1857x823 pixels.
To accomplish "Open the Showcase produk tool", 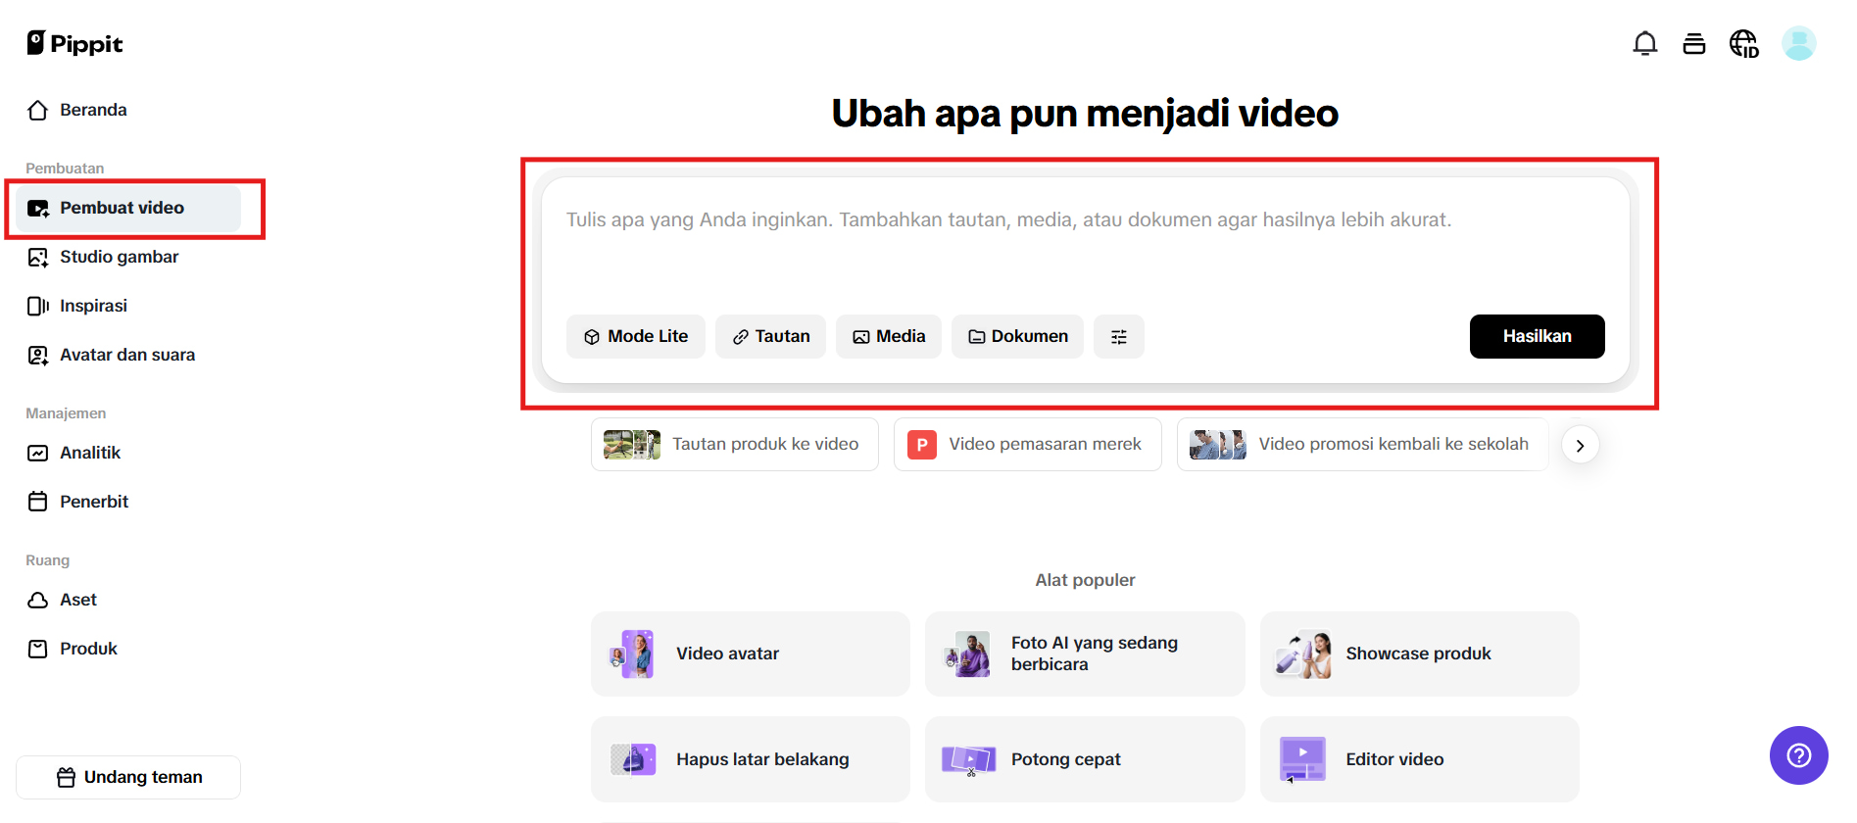I will 1420,654.
